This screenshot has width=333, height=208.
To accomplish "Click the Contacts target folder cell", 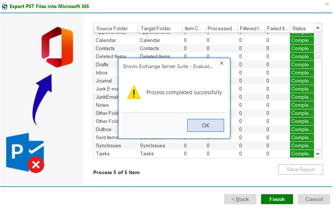I will (x=160, y=48).
